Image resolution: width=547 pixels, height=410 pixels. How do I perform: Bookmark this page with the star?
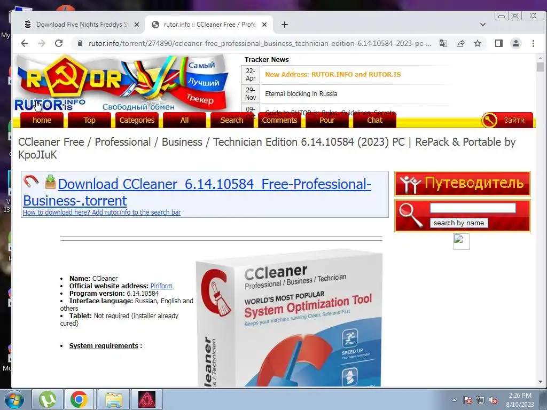pos(478,43)
